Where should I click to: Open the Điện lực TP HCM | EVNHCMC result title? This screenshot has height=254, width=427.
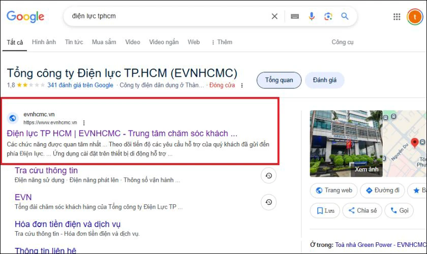click(x=122, y=134)
